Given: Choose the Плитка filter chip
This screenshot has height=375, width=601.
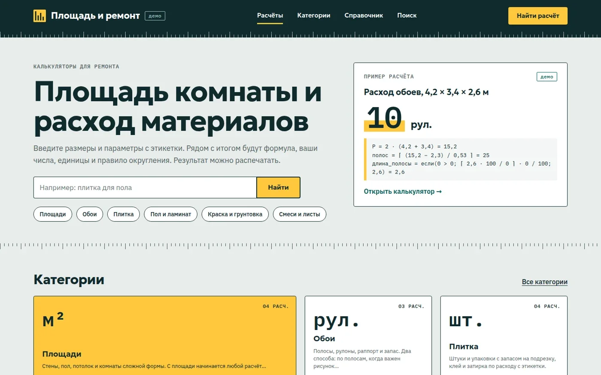Looking at the screenshot, I should pos(124,214).
